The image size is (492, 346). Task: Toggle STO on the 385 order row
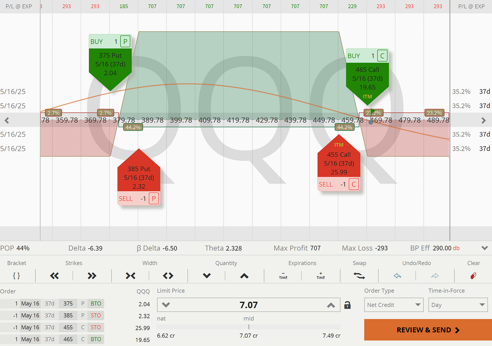(x=96, y=315)
